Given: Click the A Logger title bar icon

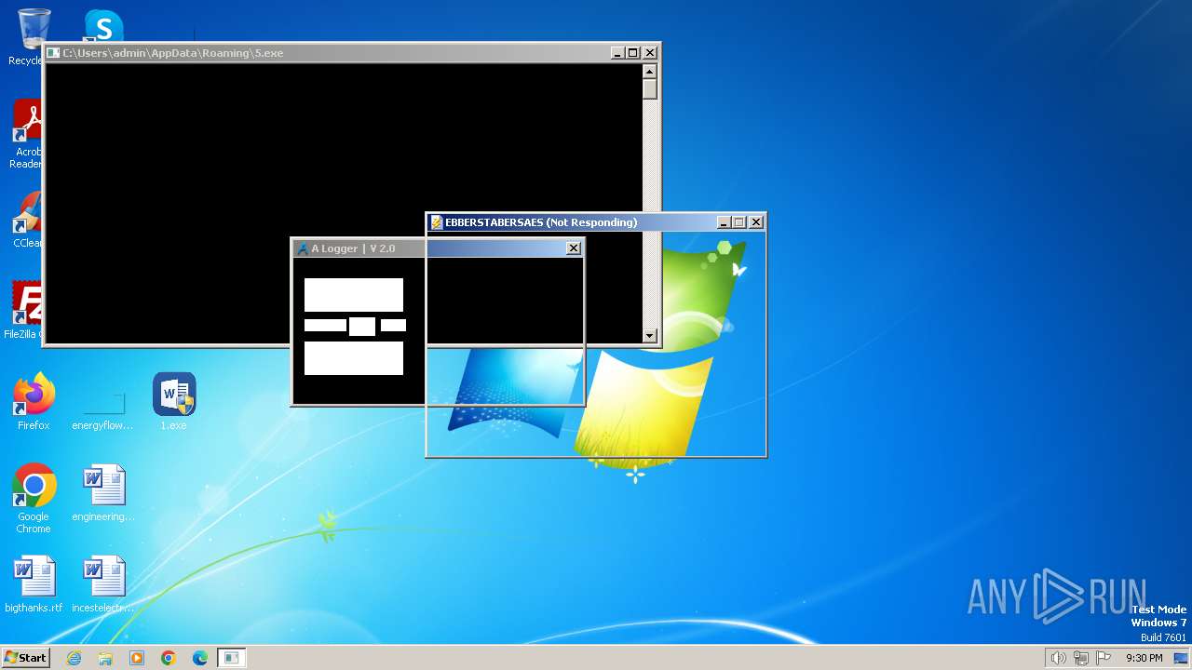Looking at the screenshot, I should pyautogui.click(x=302, y=248).
